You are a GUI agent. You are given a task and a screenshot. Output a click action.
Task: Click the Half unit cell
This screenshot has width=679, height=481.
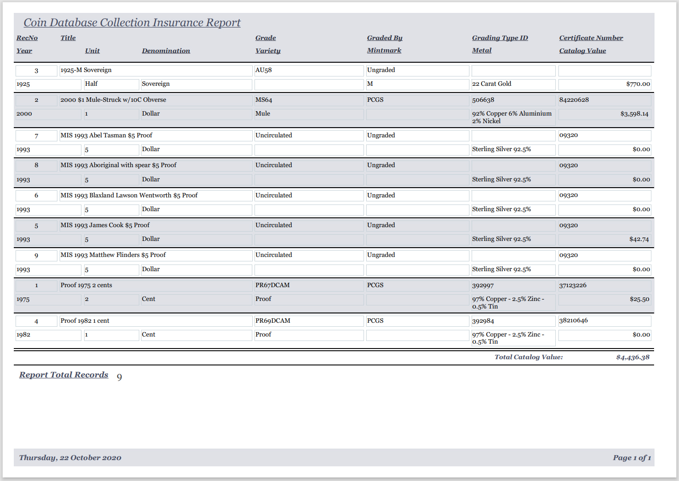pos(111,84)
